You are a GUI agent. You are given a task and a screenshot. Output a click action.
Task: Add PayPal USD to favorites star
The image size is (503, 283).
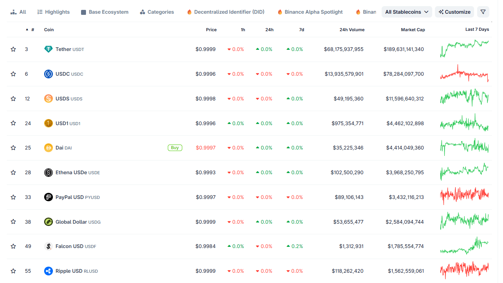click(x=13, y=197)
